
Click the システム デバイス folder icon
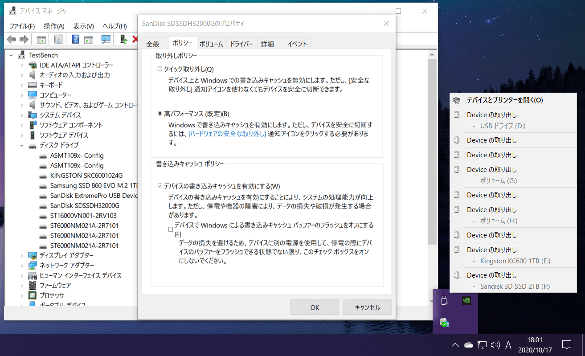33,115
